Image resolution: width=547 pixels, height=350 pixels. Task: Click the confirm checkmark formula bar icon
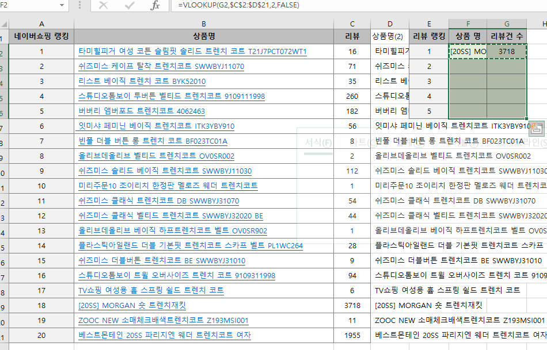coord(130,5)
